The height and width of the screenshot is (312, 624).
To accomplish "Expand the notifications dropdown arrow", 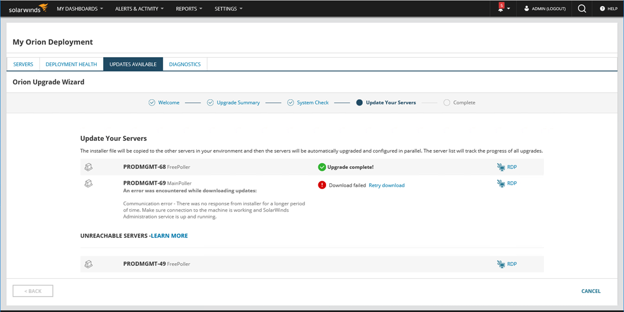I will (x=509, y=9).
